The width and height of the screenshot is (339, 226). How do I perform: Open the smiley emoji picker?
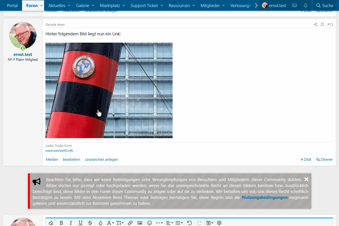149,223
